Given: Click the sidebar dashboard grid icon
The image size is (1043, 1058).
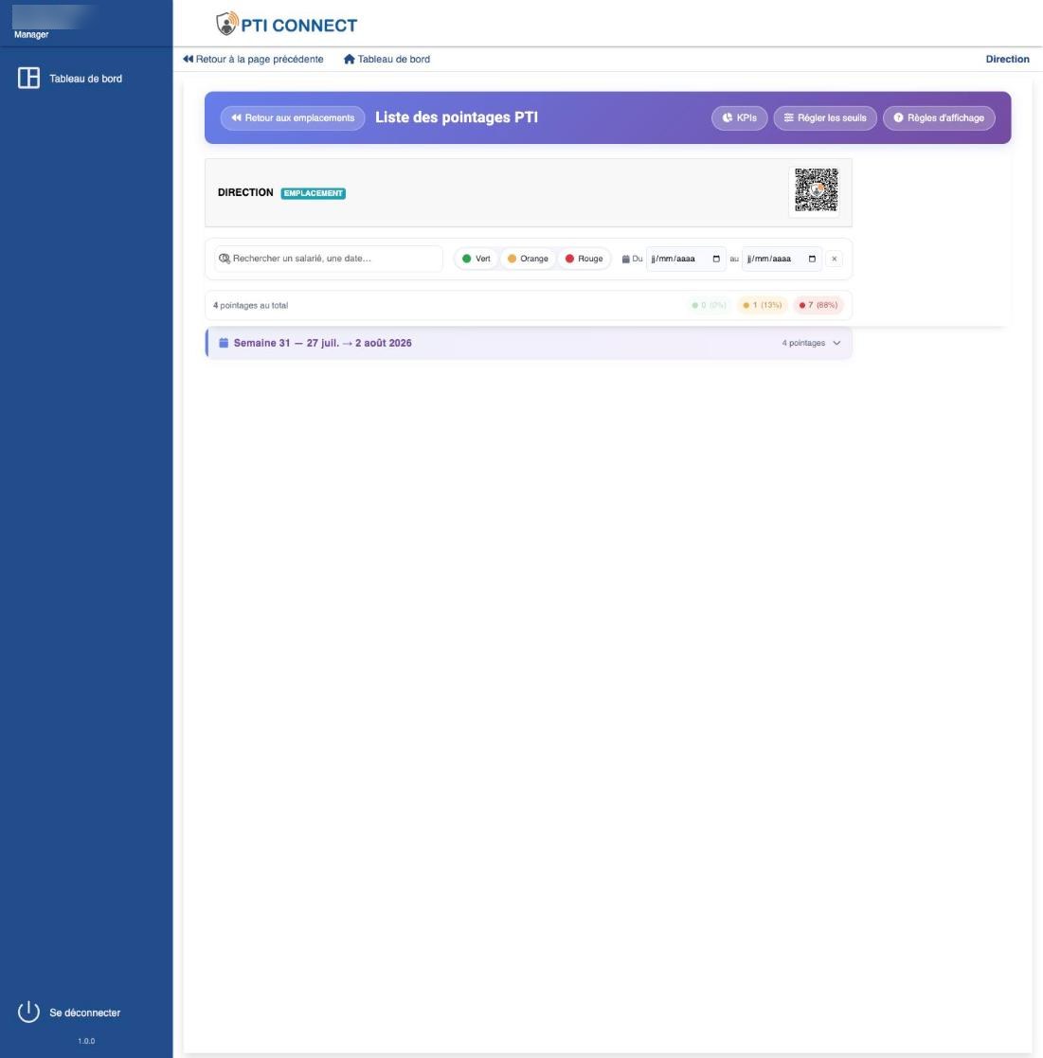Looking at the screenshot, I should [28, 78].
